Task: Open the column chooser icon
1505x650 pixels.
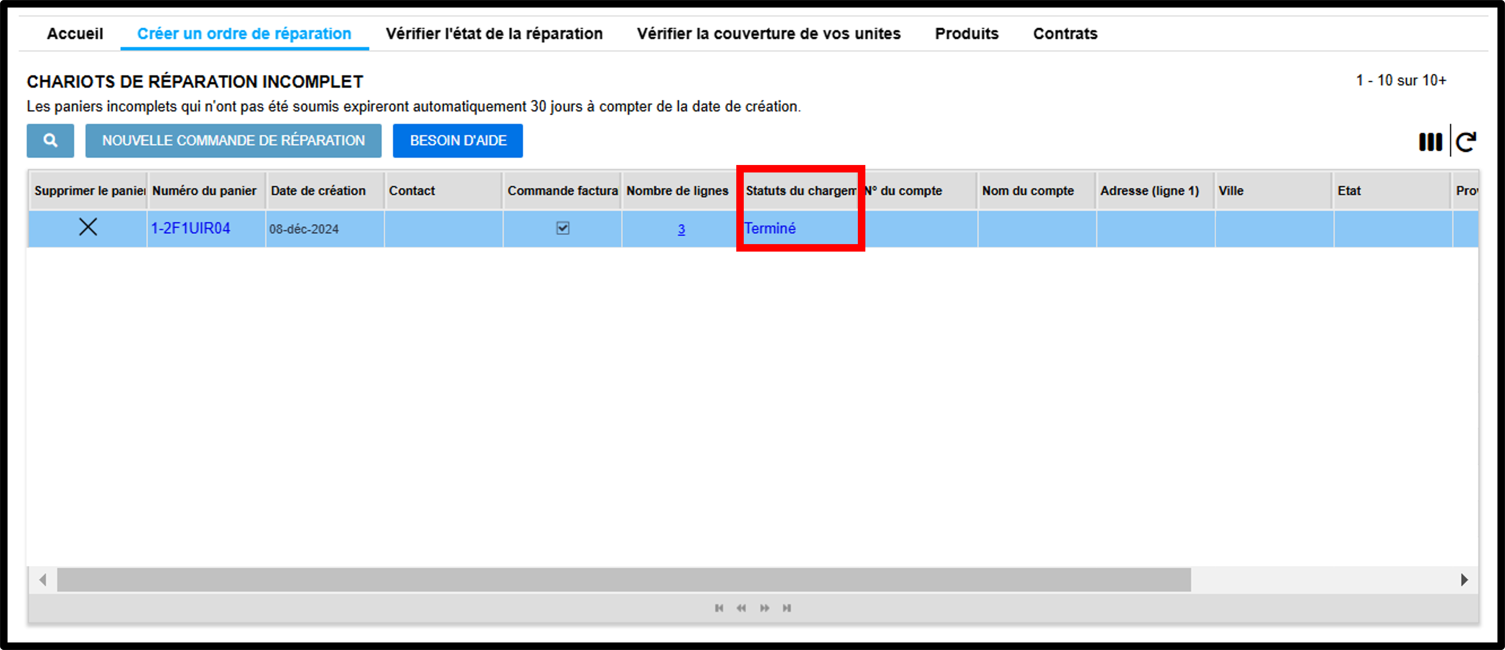Action: tap(1430, 142)
